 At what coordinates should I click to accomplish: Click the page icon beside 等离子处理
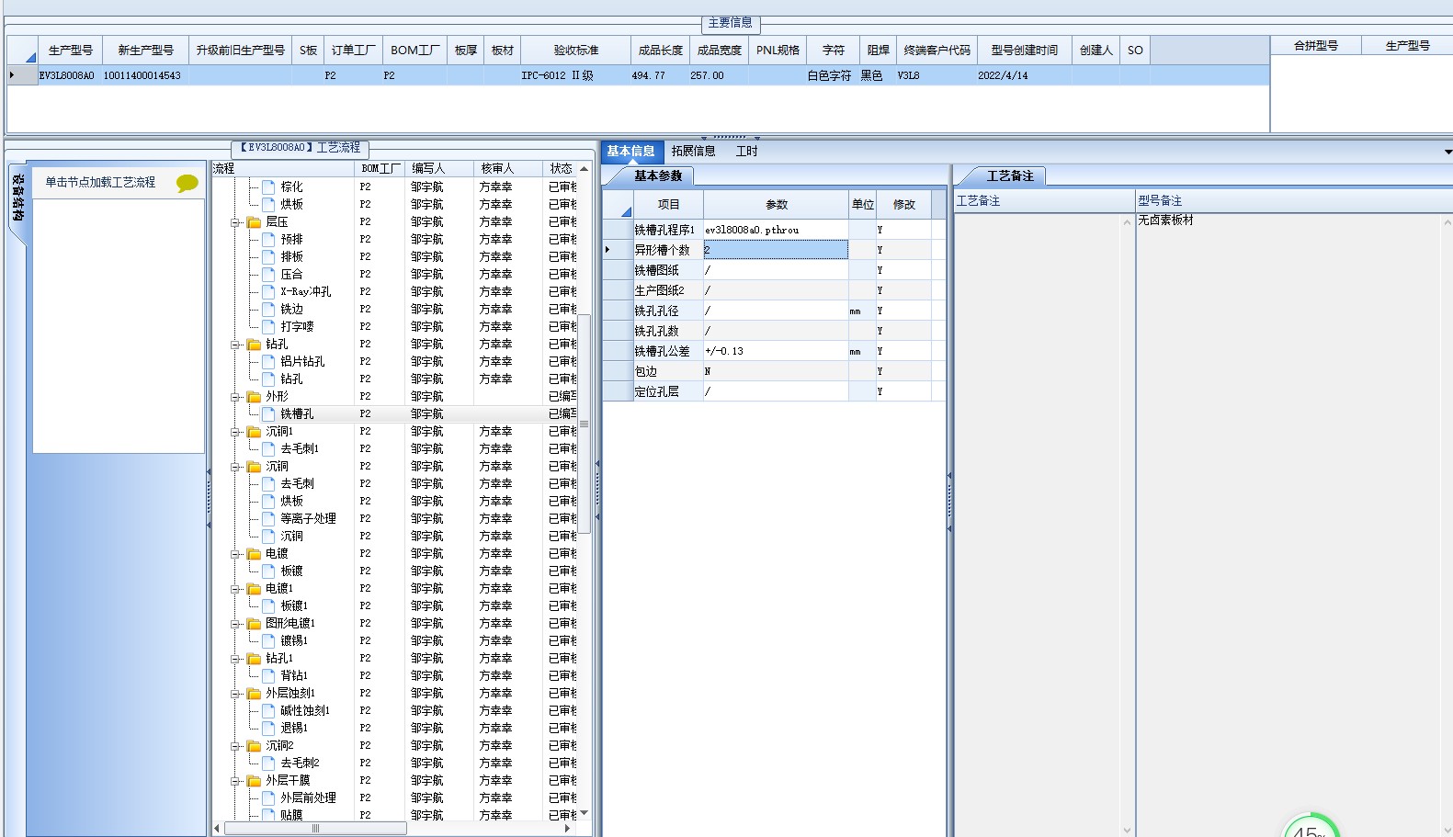point(268,519)
